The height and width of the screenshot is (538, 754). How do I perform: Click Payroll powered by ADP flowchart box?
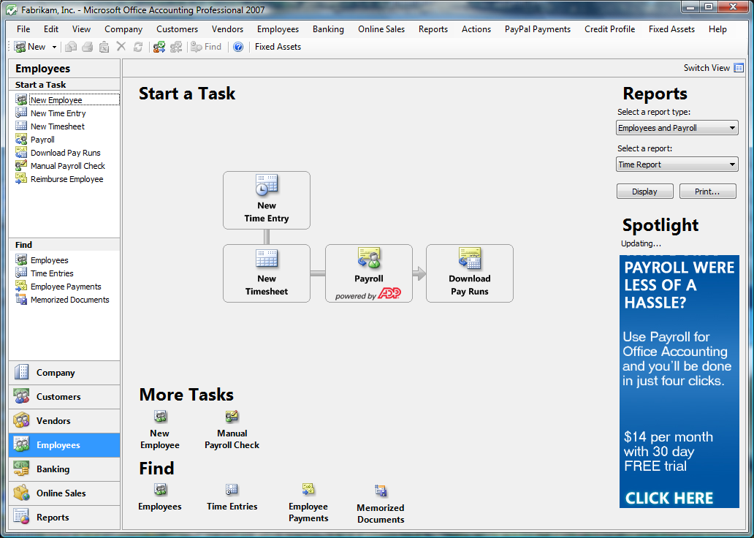click(369, 273)
